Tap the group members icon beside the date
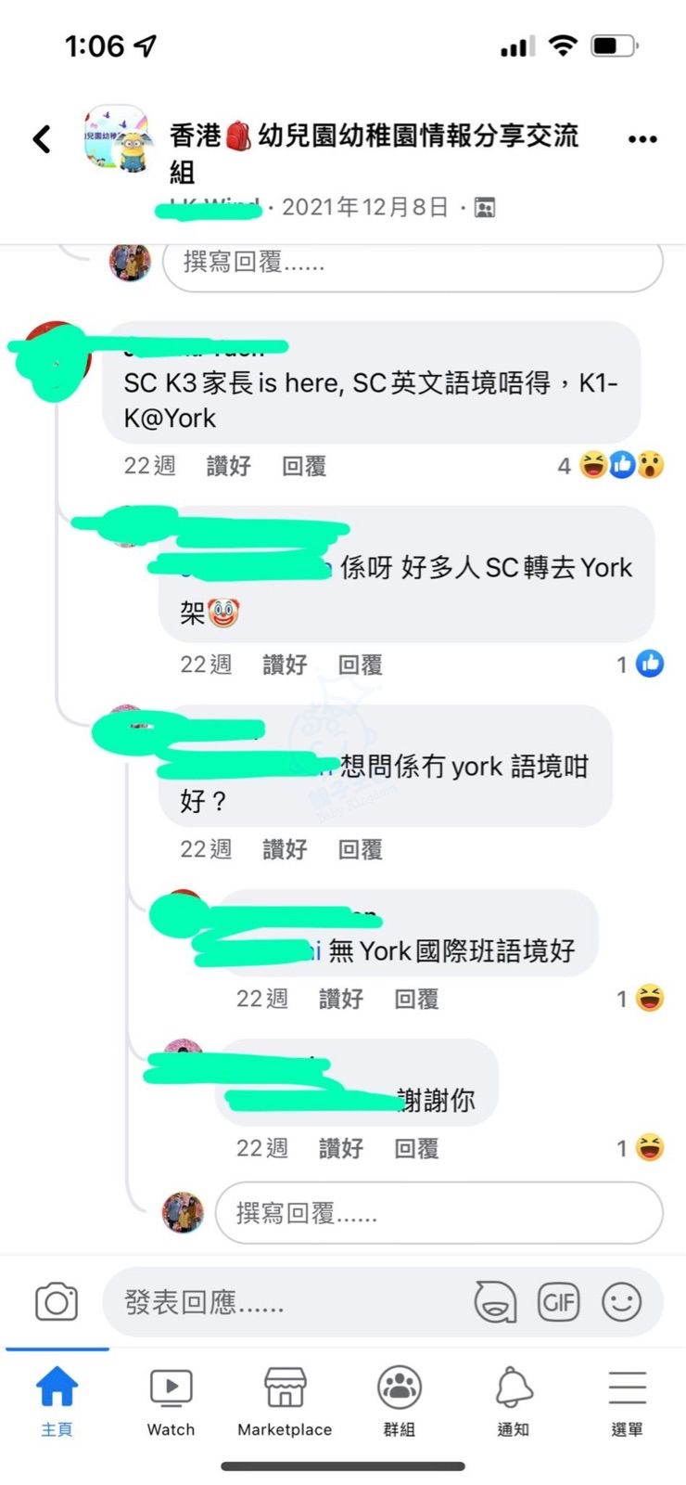 pos(485,207)
